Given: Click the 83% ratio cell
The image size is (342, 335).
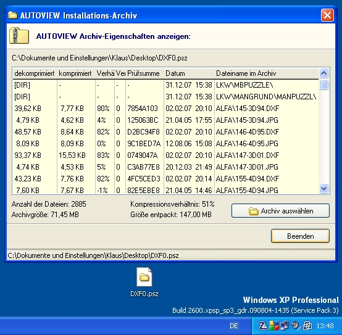Looking at the screenshot, I should [x=103, y=155].
